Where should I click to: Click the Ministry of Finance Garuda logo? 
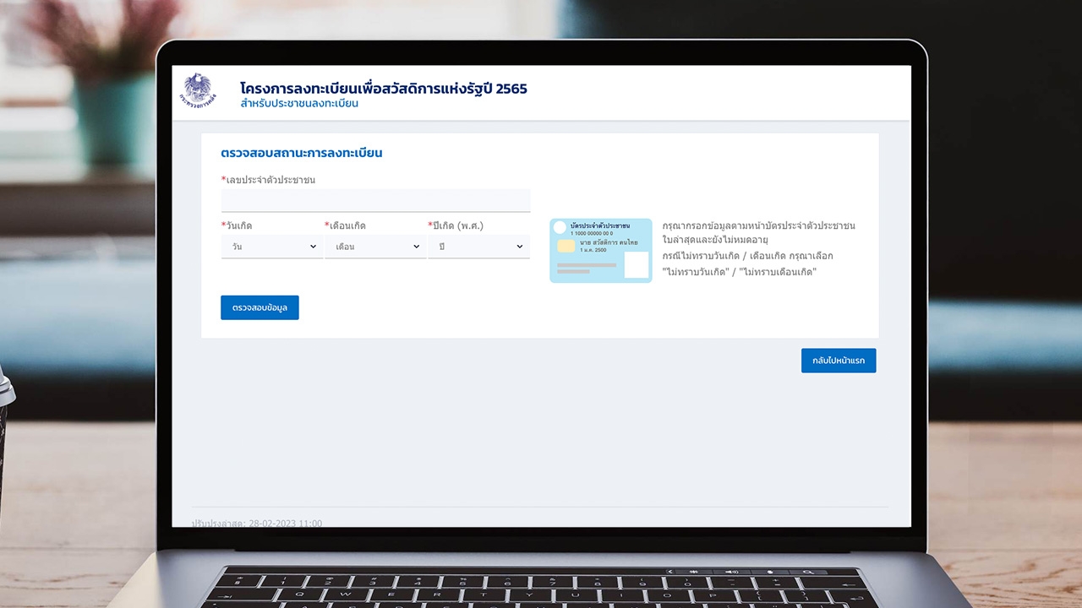click(198, 90)
